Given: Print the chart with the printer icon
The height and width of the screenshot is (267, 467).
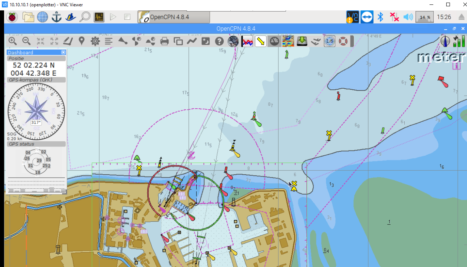Looking at the screenshot, I should 164,41.
